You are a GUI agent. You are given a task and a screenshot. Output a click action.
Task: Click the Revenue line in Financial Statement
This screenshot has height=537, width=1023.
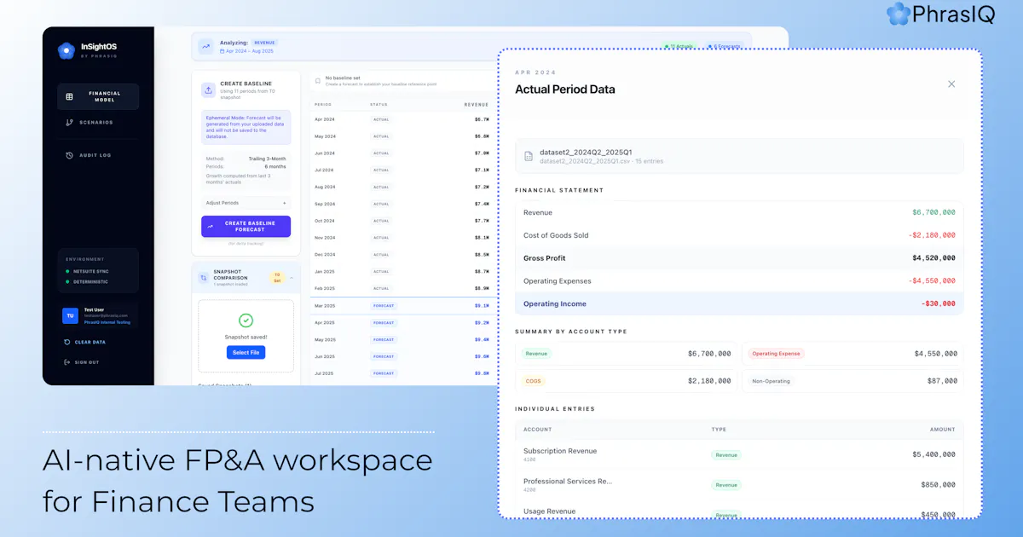click(739, 212)
